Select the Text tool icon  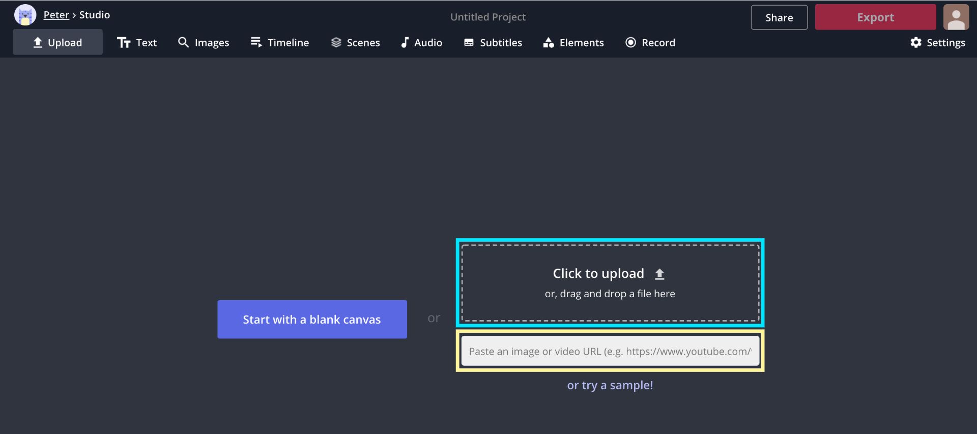tap(124, 43)
